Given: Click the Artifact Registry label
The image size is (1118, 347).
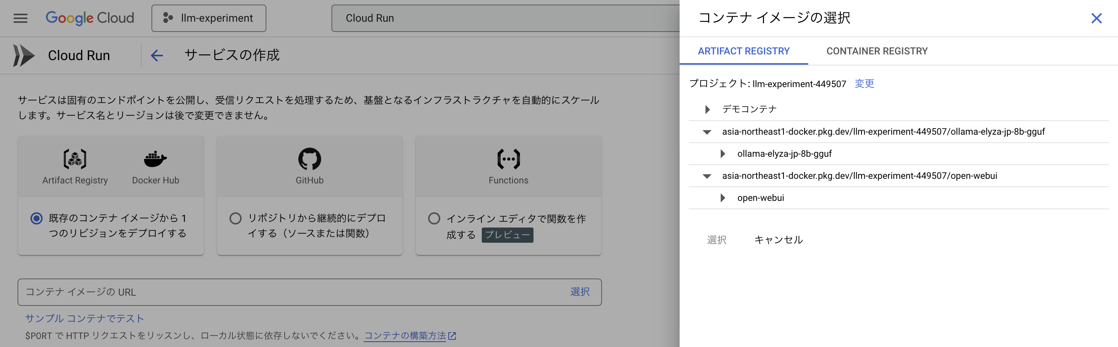Looking at the screenshot, I should (75, 180).
